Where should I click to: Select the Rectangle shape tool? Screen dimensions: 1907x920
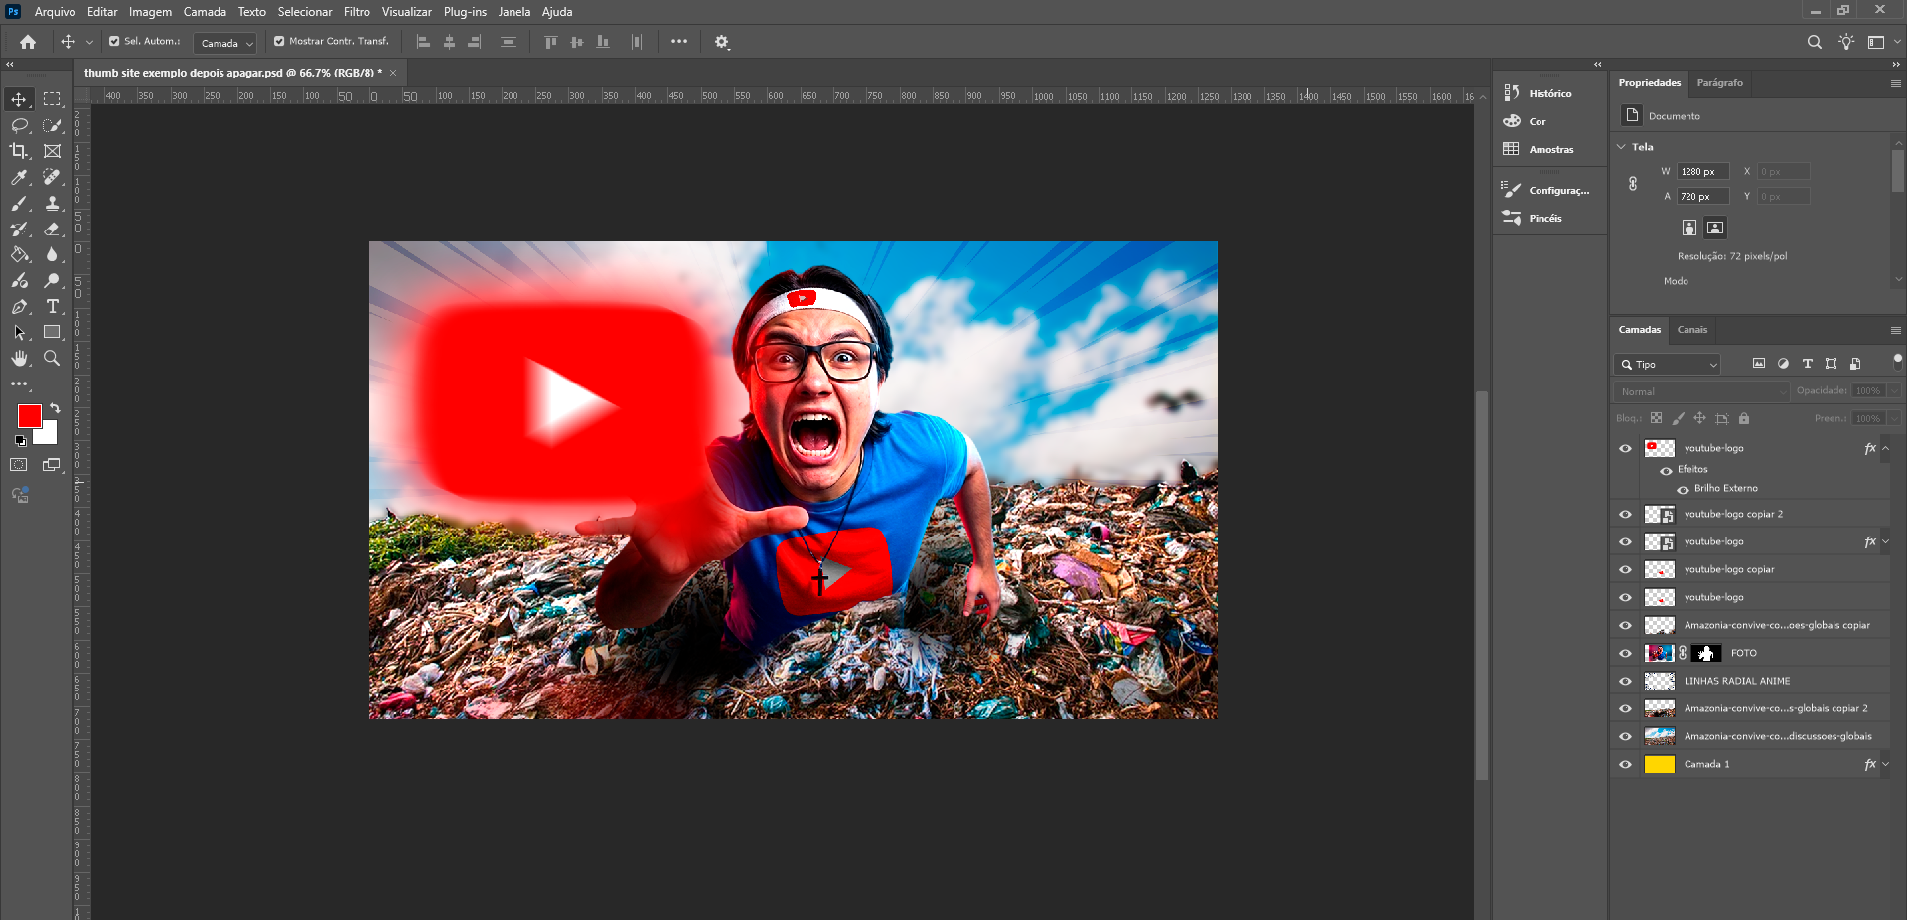(x=52, y=332)
